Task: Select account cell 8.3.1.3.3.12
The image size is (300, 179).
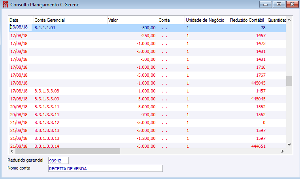Action: pos(47,122)
